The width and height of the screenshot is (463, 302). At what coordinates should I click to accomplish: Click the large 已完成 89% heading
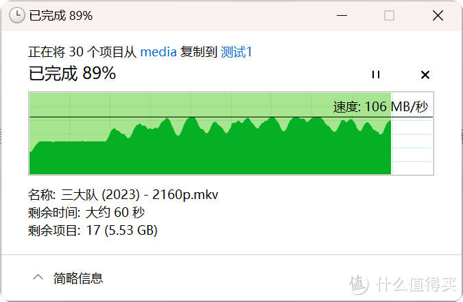[72, 73]
